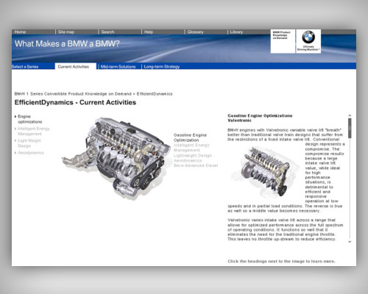Select Intelligent Energy Management in the left list
The height and width of the screenshot is (294, 368).
click(34, 131)
